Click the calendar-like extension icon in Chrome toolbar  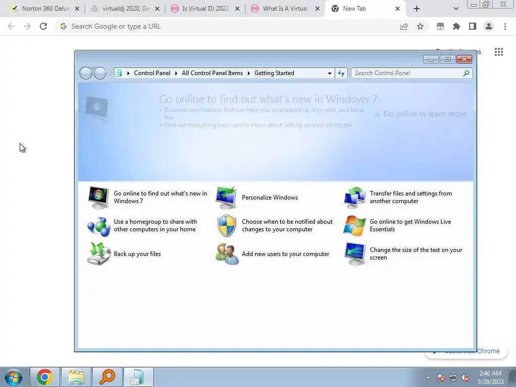tap(440, 26)
